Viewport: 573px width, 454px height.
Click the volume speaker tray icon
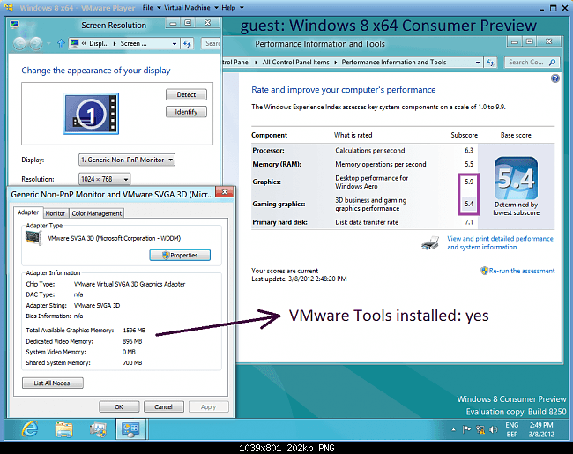click(x=494, y=429)
